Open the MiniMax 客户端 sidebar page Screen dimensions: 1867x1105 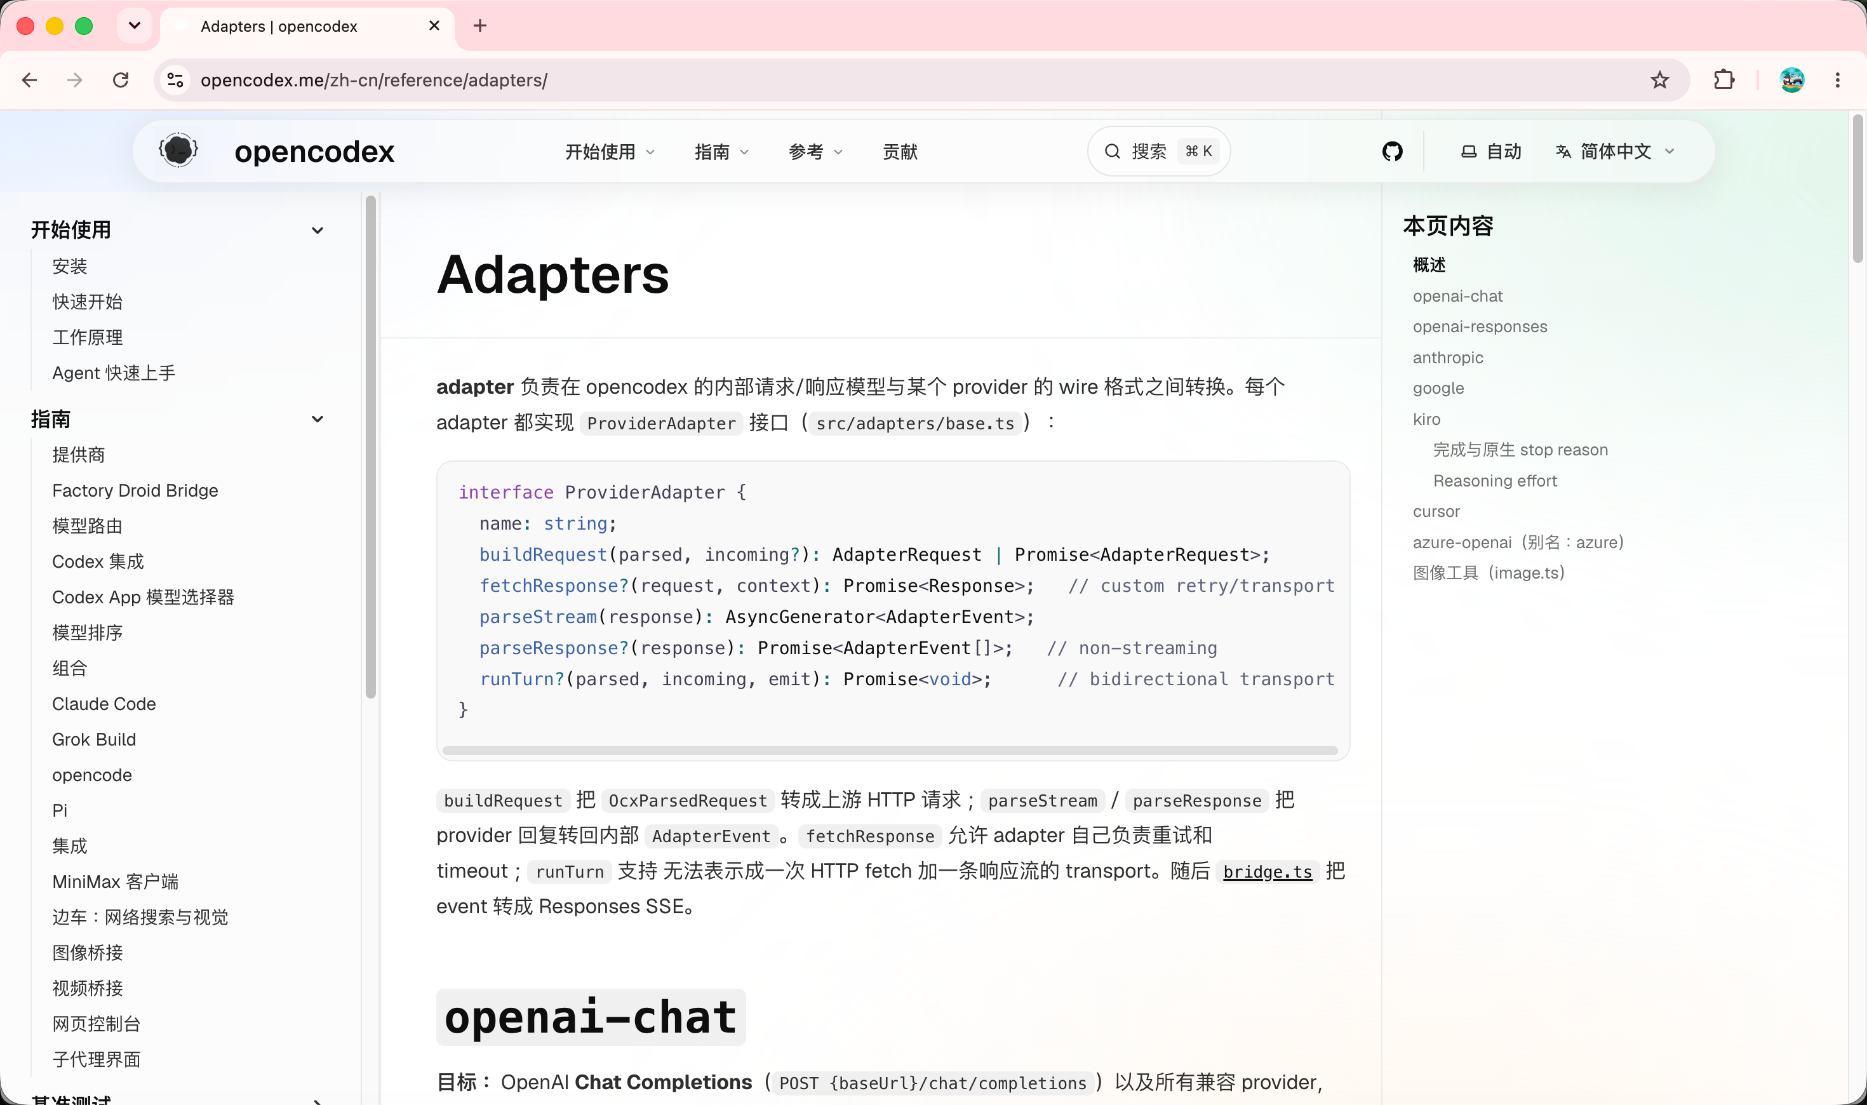[x=116, y=881]
